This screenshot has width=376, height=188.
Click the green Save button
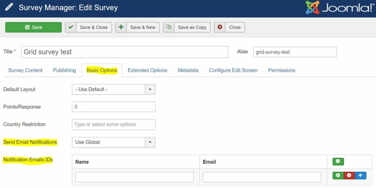point(33,27)
